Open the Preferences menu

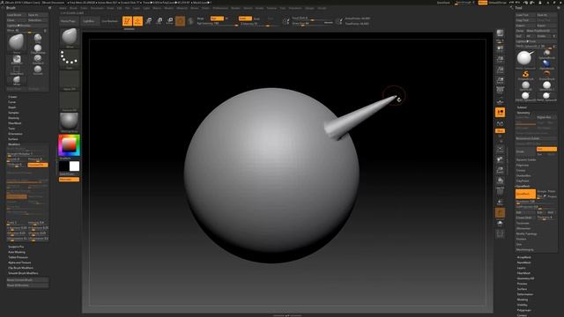pyautogui.click(x=220, y=8)
